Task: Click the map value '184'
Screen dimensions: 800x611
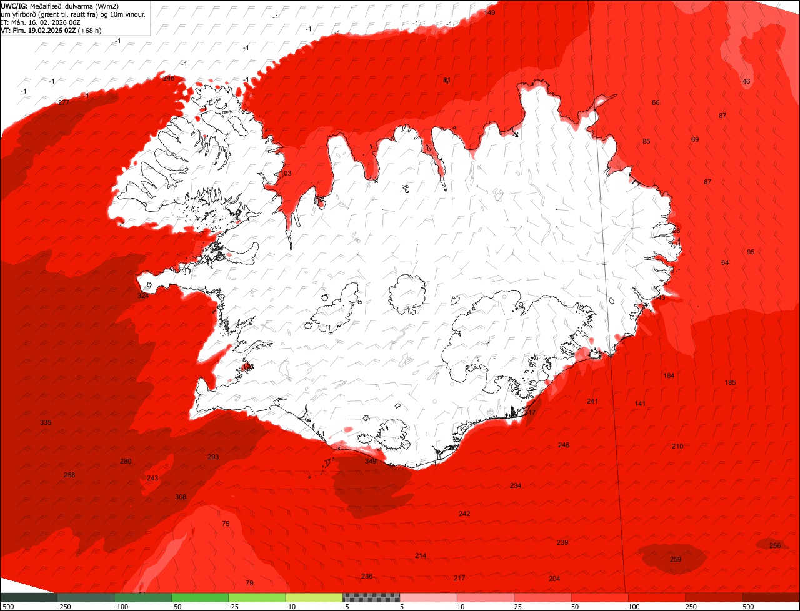Action: (x=669, y=376)
